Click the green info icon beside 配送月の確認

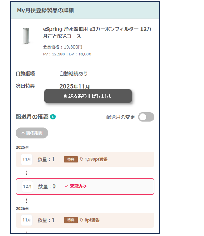click(53, 117)
